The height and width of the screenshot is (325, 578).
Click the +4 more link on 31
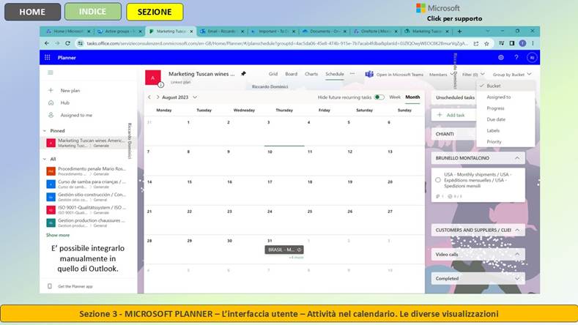point(296,258)
